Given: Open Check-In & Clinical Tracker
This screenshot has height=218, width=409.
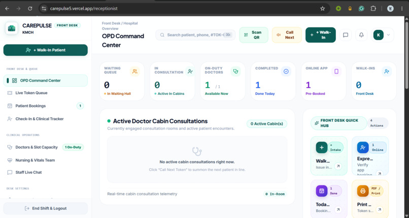Looking at the screenshot, I should 46,119.
